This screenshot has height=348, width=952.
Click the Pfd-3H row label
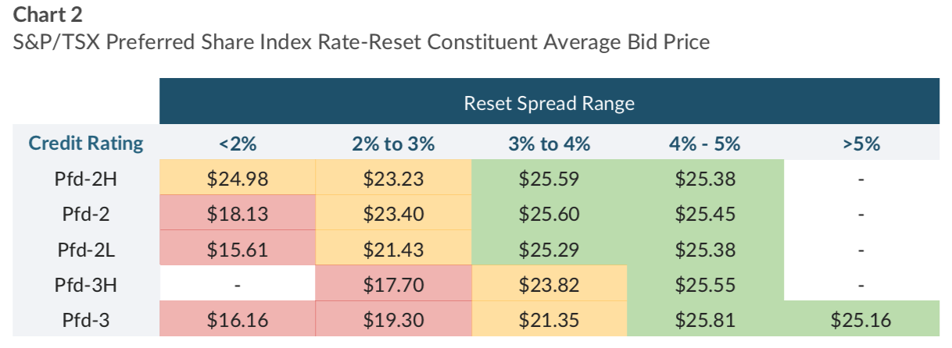(86, 285)
